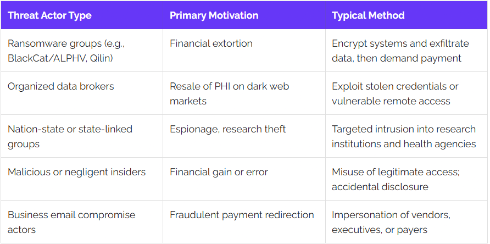Click the Business email compromise actors cell
The width and height of the screenshot is (490, 244).
pyautogui.click(x=82, y=222)
